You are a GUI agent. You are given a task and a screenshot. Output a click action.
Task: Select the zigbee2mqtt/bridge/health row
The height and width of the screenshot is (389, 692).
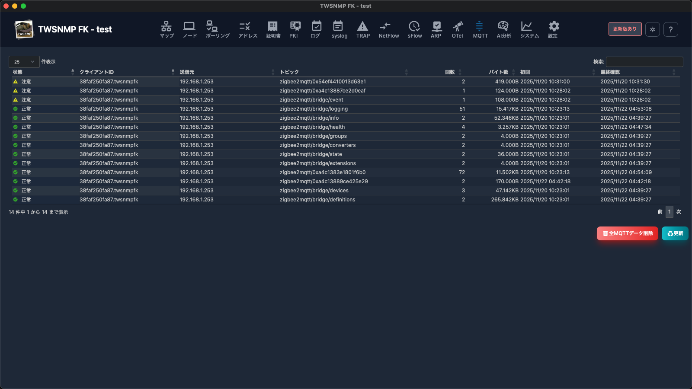point(312,127)
